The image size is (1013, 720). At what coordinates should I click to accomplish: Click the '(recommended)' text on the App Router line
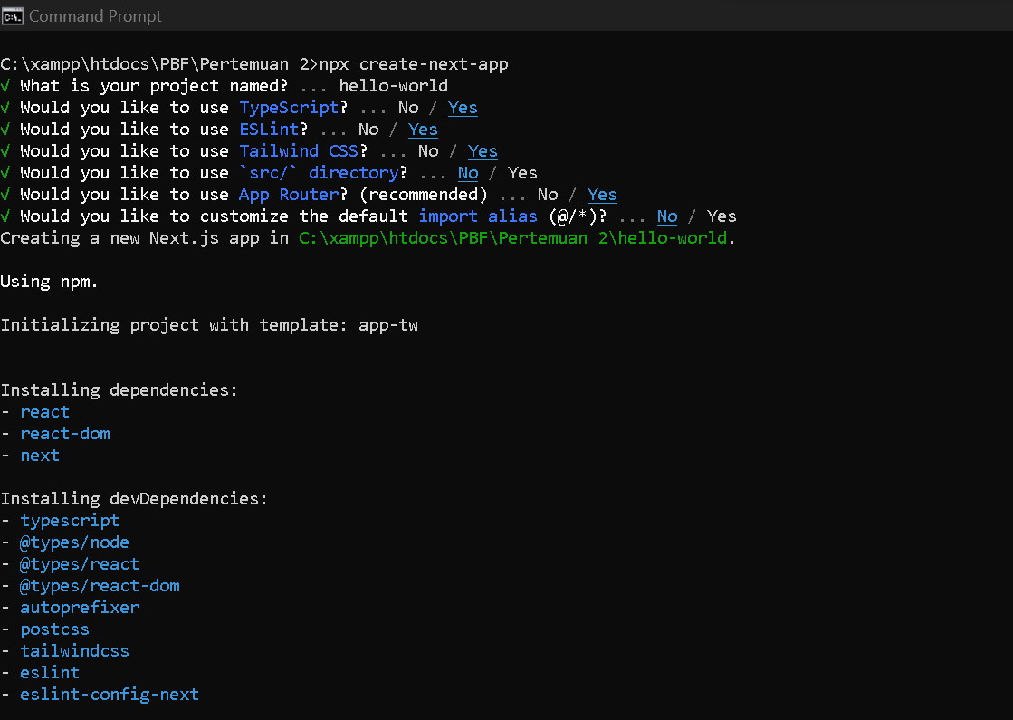click(423, 195)
